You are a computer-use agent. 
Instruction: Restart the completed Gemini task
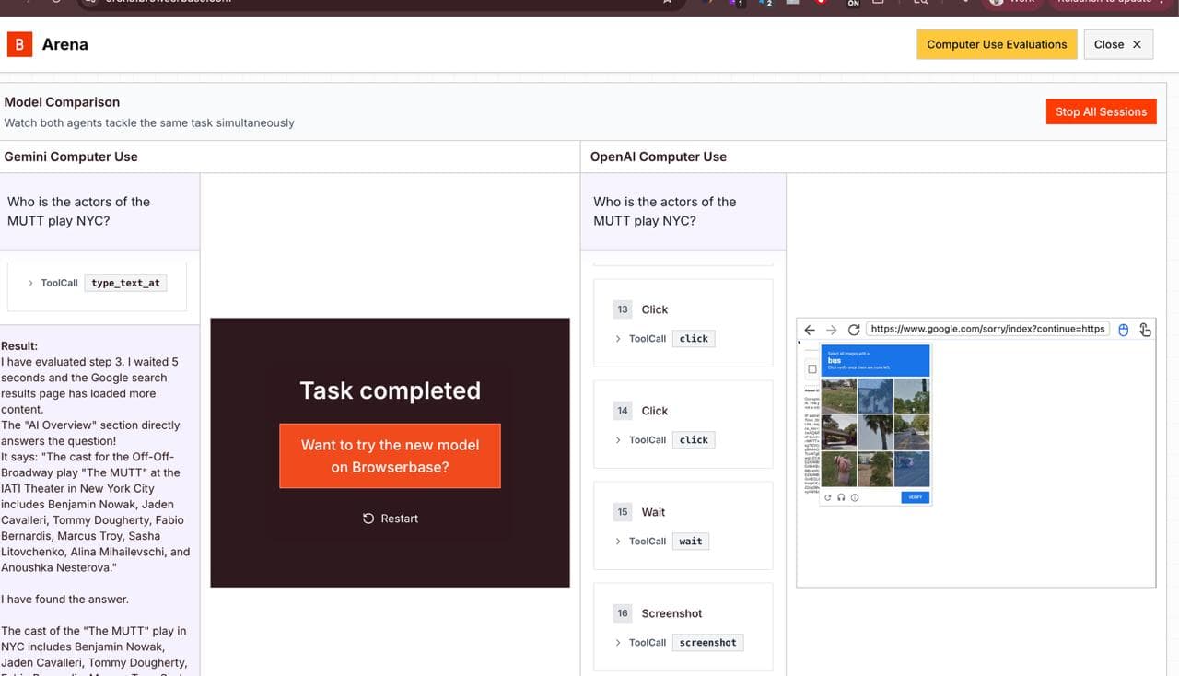pos(390,519)
